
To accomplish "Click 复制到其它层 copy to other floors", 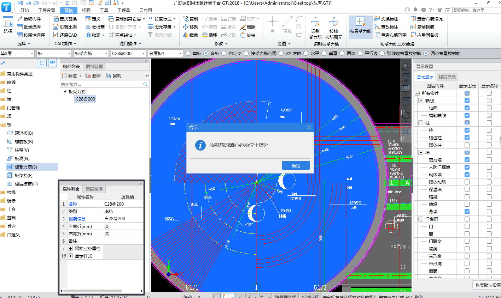I will 127,19.
